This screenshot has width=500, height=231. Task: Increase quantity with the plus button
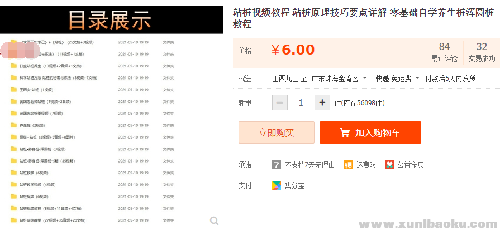pos(322,102)
